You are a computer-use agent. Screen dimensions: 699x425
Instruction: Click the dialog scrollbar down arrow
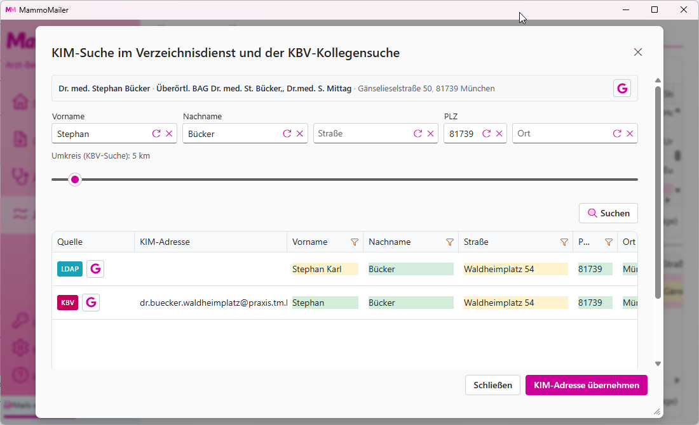[658, 363]
